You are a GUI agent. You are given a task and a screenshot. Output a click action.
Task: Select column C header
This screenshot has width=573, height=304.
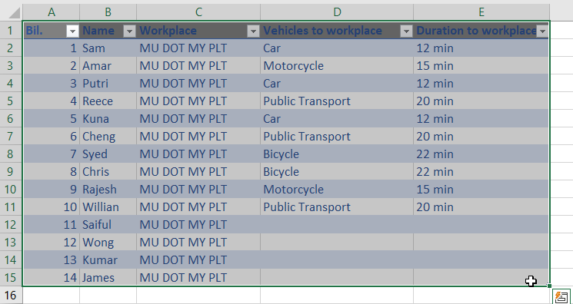198,12
